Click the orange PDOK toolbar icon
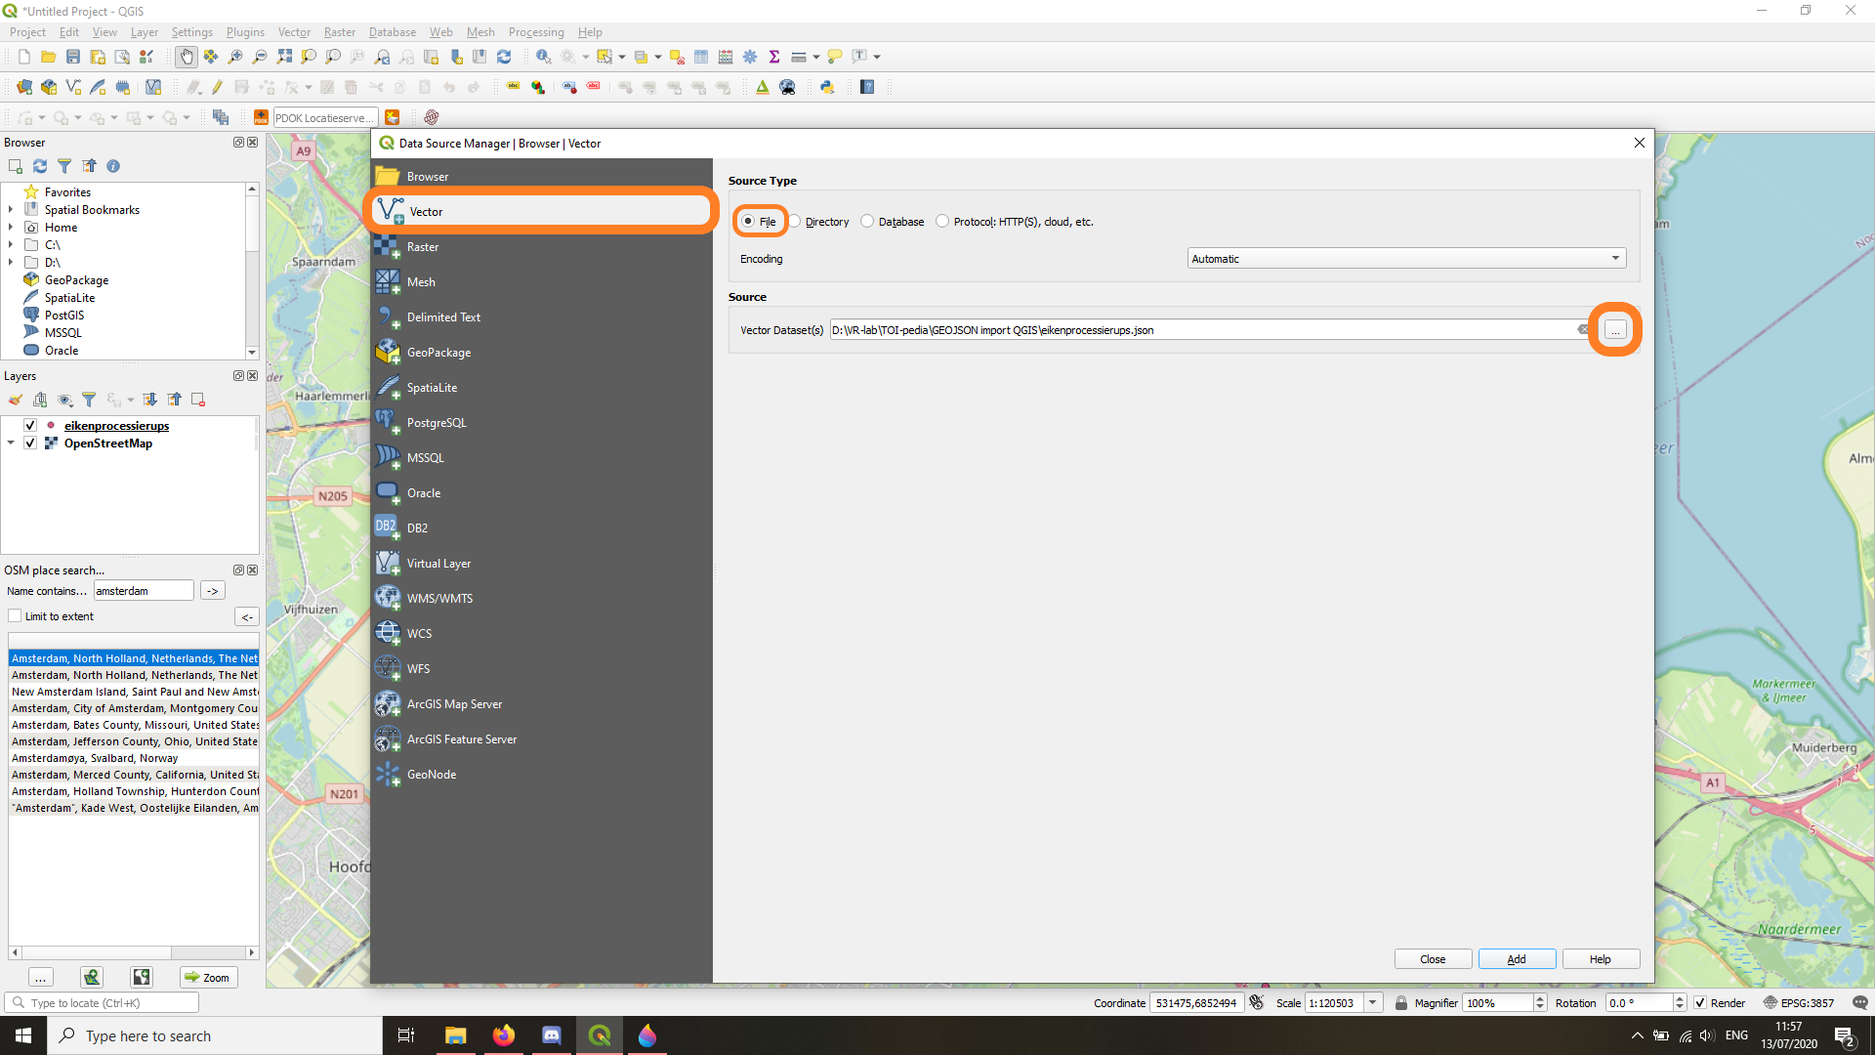This screenshot has width=1875, height=1055. (x=260, y=116)
